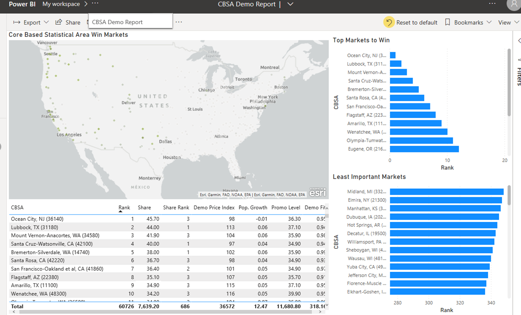Click Top Markets chart vertical scrollbar

pos(509,83)
